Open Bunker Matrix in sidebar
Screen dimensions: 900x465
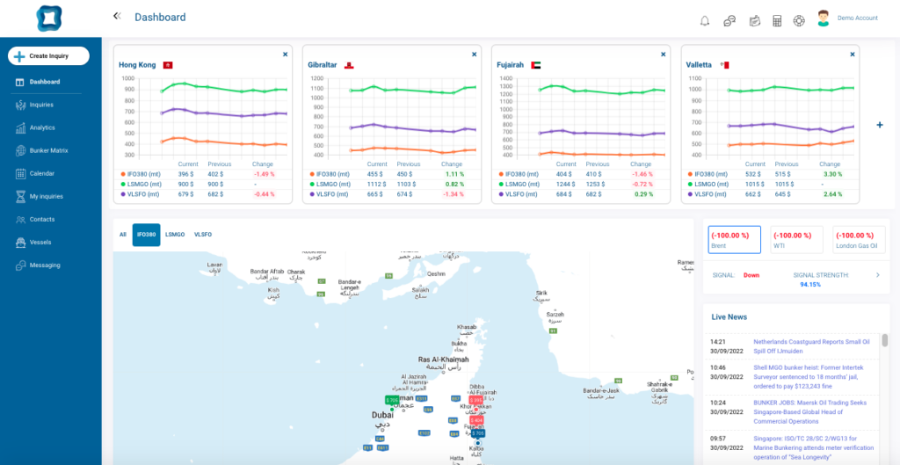[x=49, y=150]
